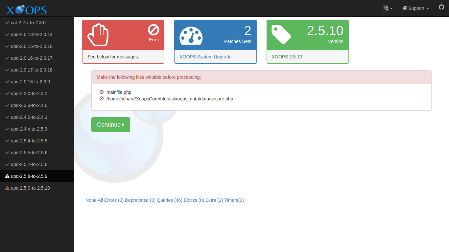Screen dimensions: 449x252
Task: Click the Timers(2) debug filter
Action: (234, 200)
